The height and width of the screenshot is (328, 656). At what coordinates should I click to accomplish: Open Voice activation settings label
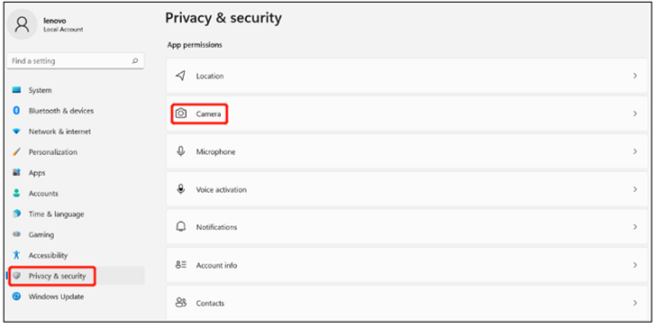tap(221, 190)
